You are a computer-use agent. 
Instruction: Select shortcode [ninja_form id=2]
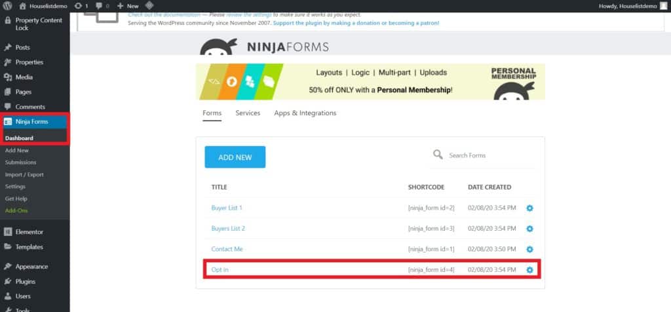(431, 208)
